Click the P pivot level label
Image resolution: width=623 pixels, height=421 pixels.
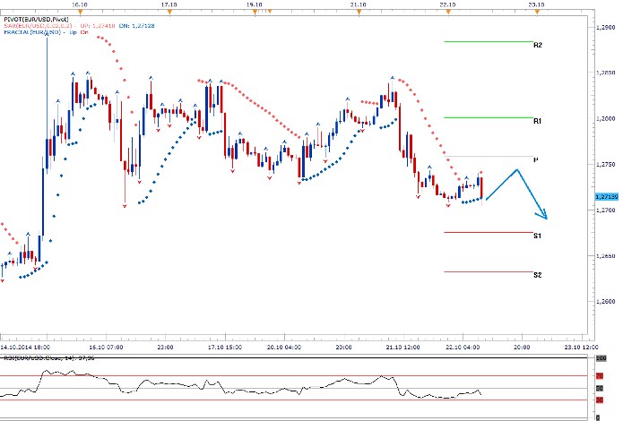pos(535,159)
